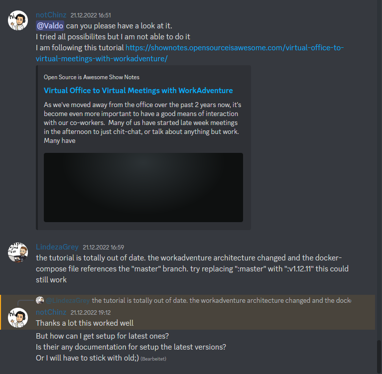Click notChinz avatar on reply message
This screenshot has width=382, height=374.
tap(18, 317)
